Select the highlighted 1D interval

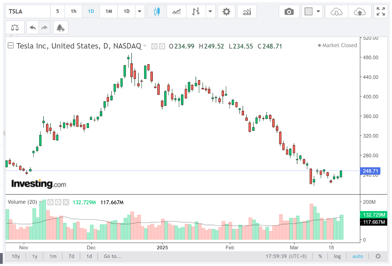coord(91,12)
